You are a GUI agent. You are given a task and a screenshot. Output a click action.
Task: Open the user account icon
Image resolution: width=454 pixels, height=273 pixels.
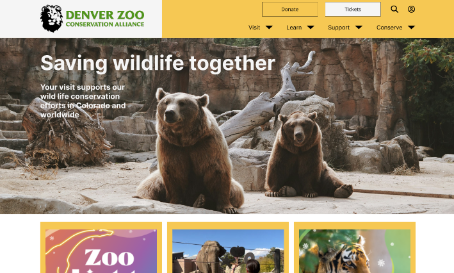point(411,9)
